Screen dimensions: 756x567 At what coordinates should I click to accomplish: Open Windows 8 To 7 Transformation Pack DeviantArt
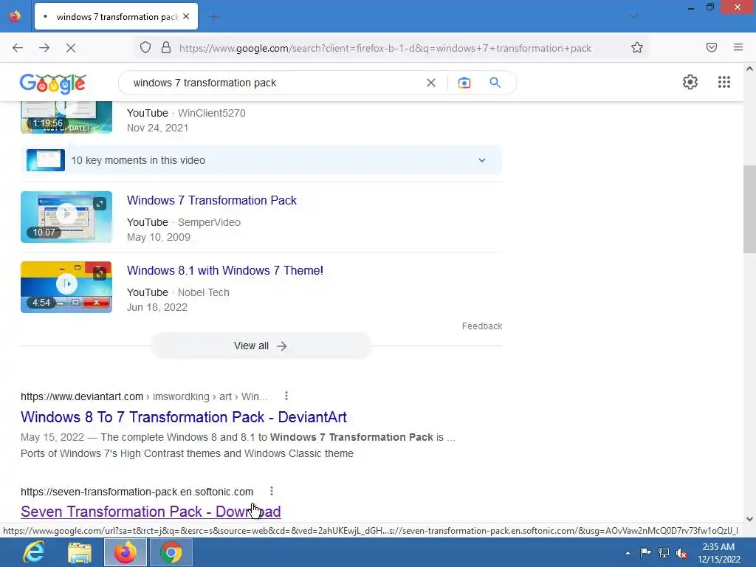click(184, 417)
